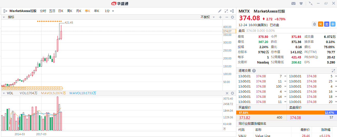Click the orange 买 buy button
This screenshot has width=337, height=137.
[x=321, y=24]
